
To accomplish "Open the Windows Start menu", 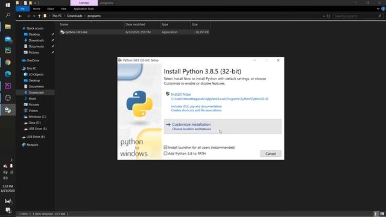I will [8, 5].
